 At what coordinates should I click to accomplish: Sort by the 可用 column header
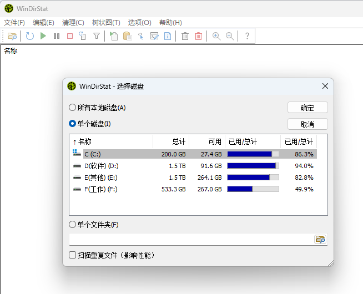pos(207,141)
